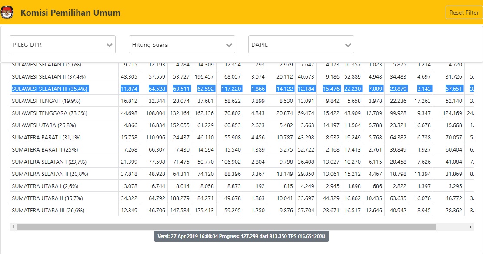Click the KPU logo emblem

pyautogui.click(x=7, y=12)
